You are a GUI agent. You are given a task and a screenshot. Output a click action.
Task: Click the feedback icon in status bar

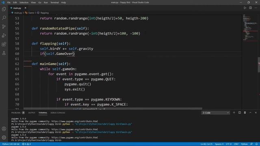coord(251,144)
